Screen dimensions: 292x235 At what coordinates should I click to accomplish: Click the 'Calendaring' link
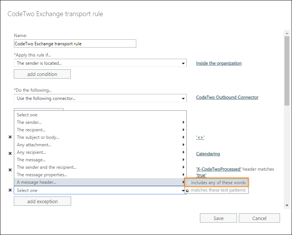point(208,154)
